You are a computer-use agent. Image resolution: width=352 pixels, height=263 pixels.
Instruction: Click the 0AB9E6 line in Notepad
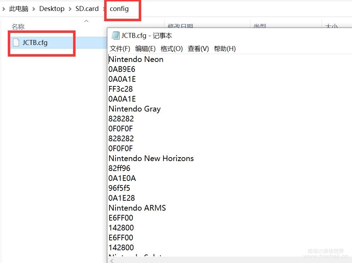[122, 69]
